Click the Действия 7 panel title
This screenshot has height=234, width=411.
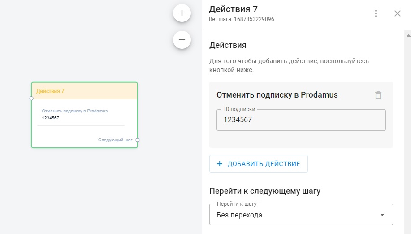pos(233,9)
